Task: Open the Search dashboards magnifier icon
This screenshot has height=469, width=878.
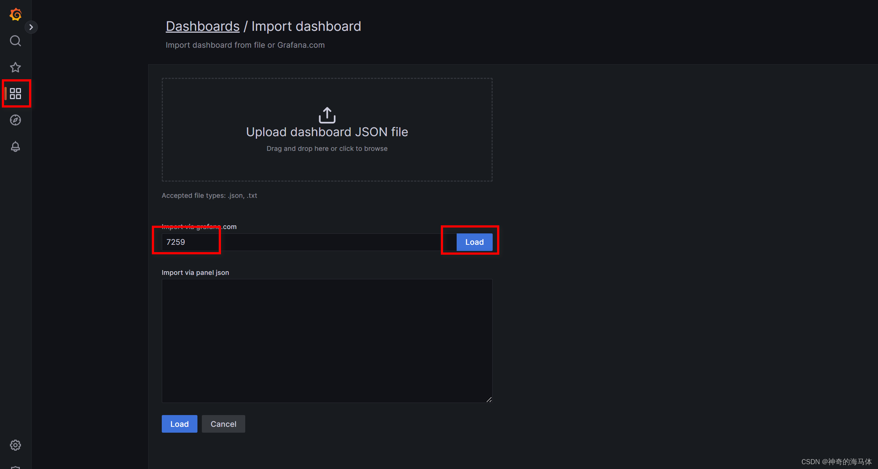Action: tap(15, 41)
